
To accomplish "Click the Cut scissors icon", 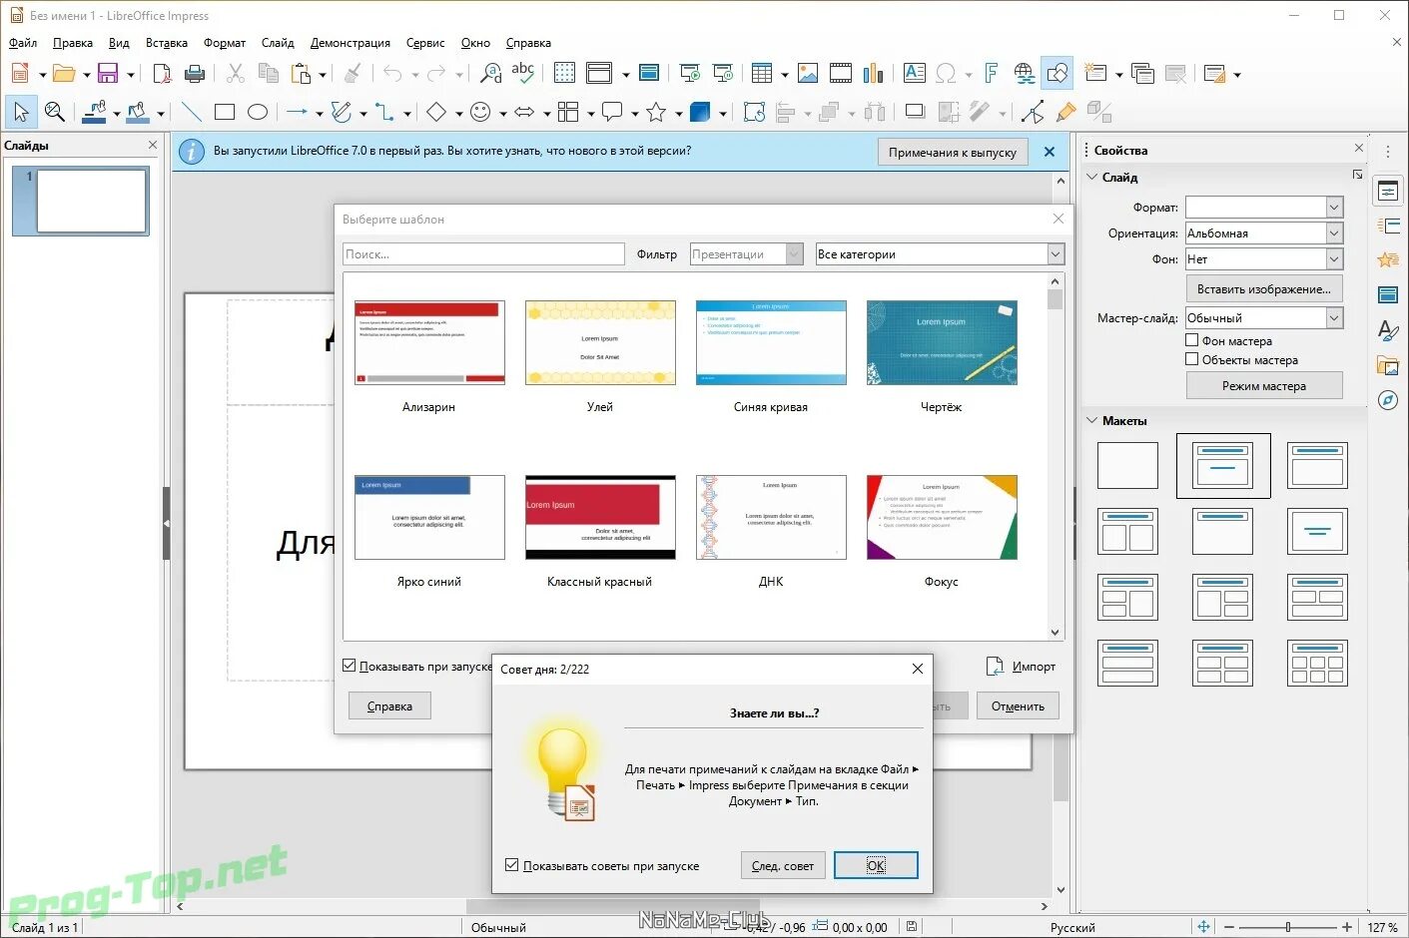I will [x=236, y=73].
